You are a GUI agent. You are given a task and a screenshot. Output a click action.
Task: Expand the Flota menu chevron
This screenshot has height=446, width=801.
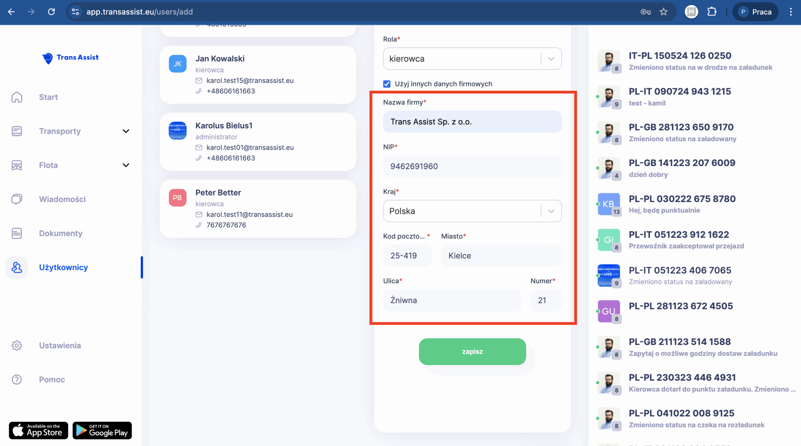(x=126, y=165)
